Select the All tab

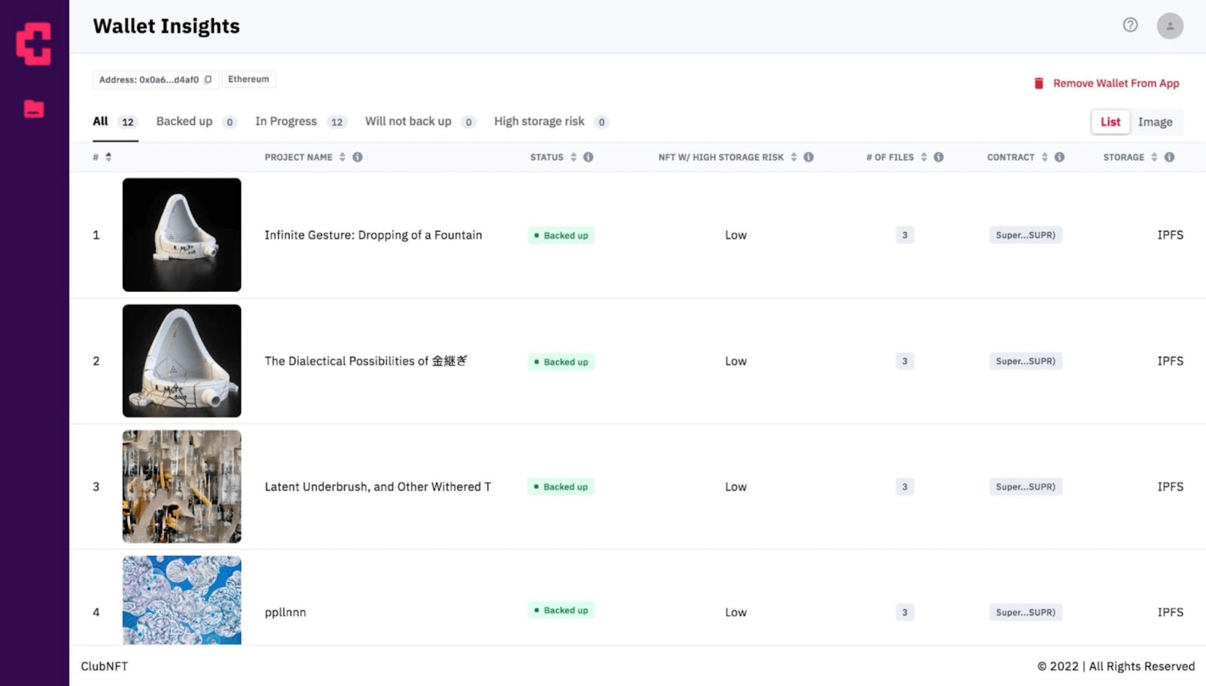pos(115,122)
